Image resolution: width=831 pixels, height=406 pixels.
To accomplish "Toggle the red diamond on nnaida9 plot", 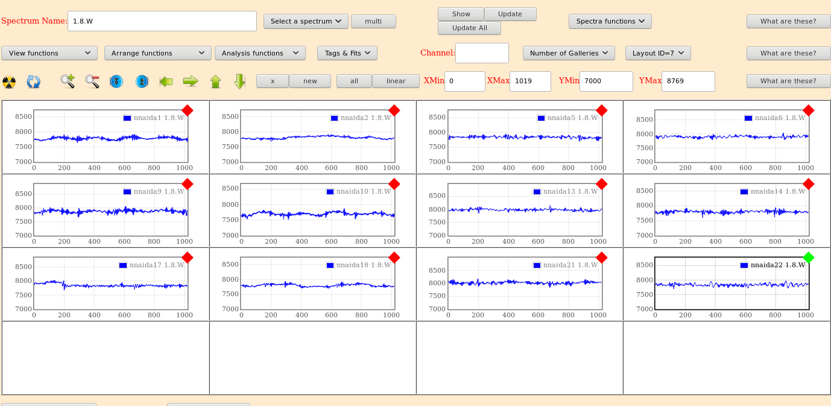I will pyautogui.click(x=188, y=184).
